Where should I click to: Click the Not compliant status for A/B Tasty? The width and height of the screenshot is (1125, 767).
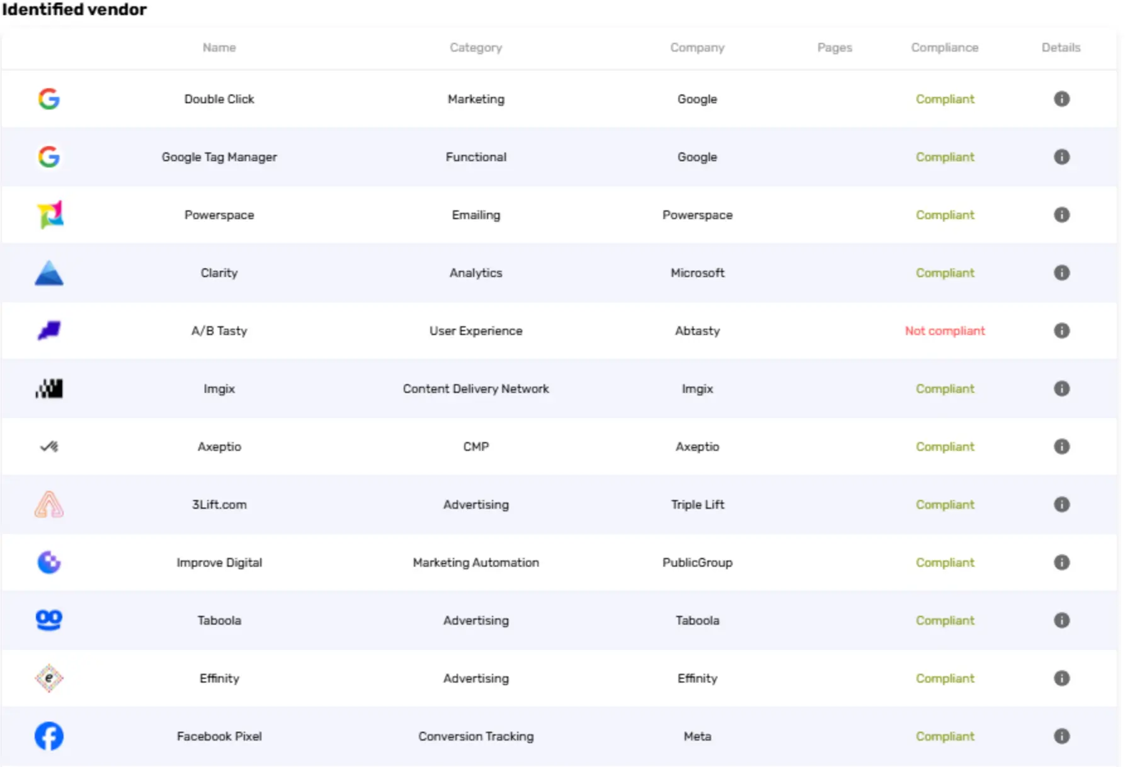click(945, 331)
